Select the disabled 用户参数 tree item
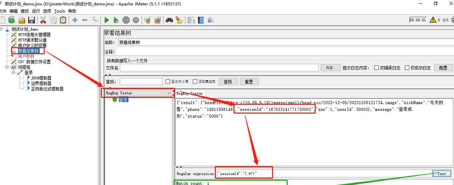The image size is (454, 185). pyautogui.click(x=26, y=56)
